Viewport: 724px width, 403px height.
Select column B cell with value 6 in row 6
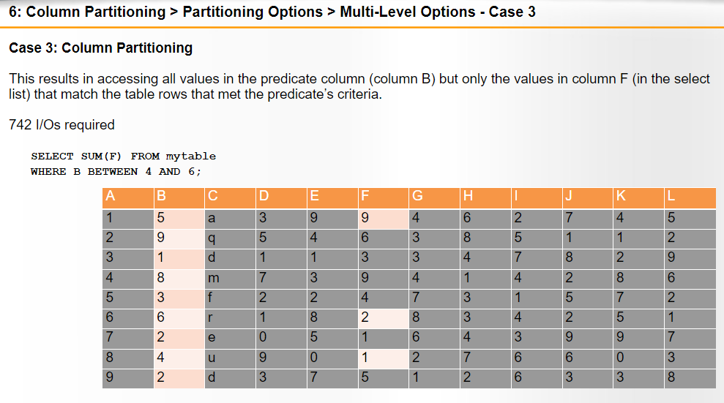click(179, 318)
